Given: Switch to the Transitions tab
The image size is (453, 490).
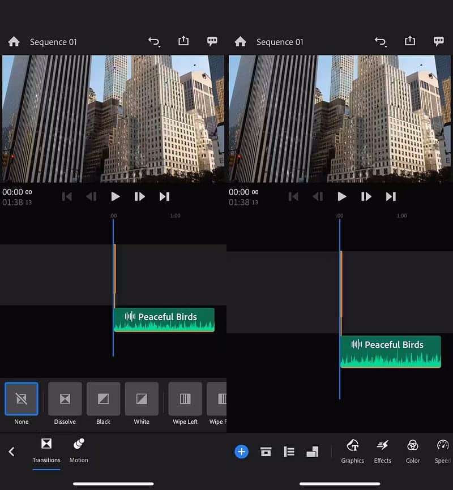Looking at the screenshot, I should point(46,450).
